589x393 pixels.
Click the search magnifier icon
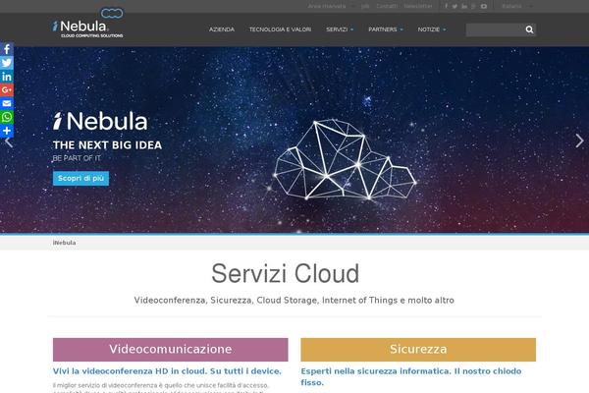point(529,29)
